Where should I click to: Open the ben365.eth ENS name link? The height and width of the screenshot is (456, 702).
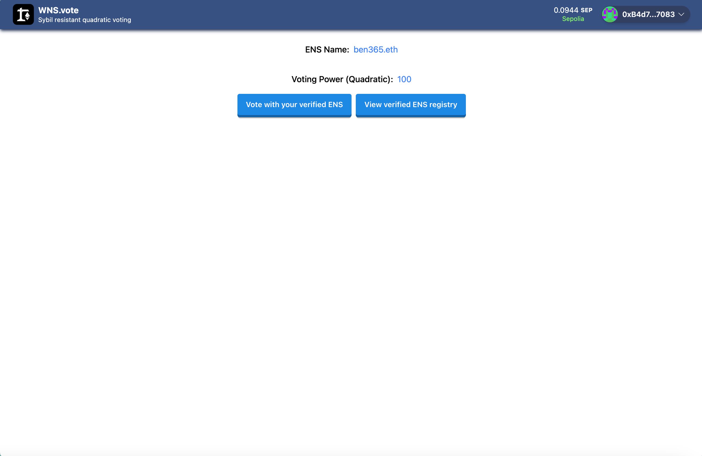375,50
